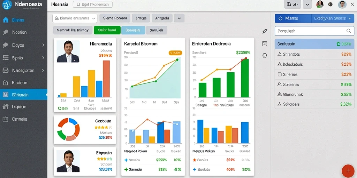The image size is (357, 178).
Task: Click the Nadegiraten sidebar icon
Action: click(x=6, y=70)
